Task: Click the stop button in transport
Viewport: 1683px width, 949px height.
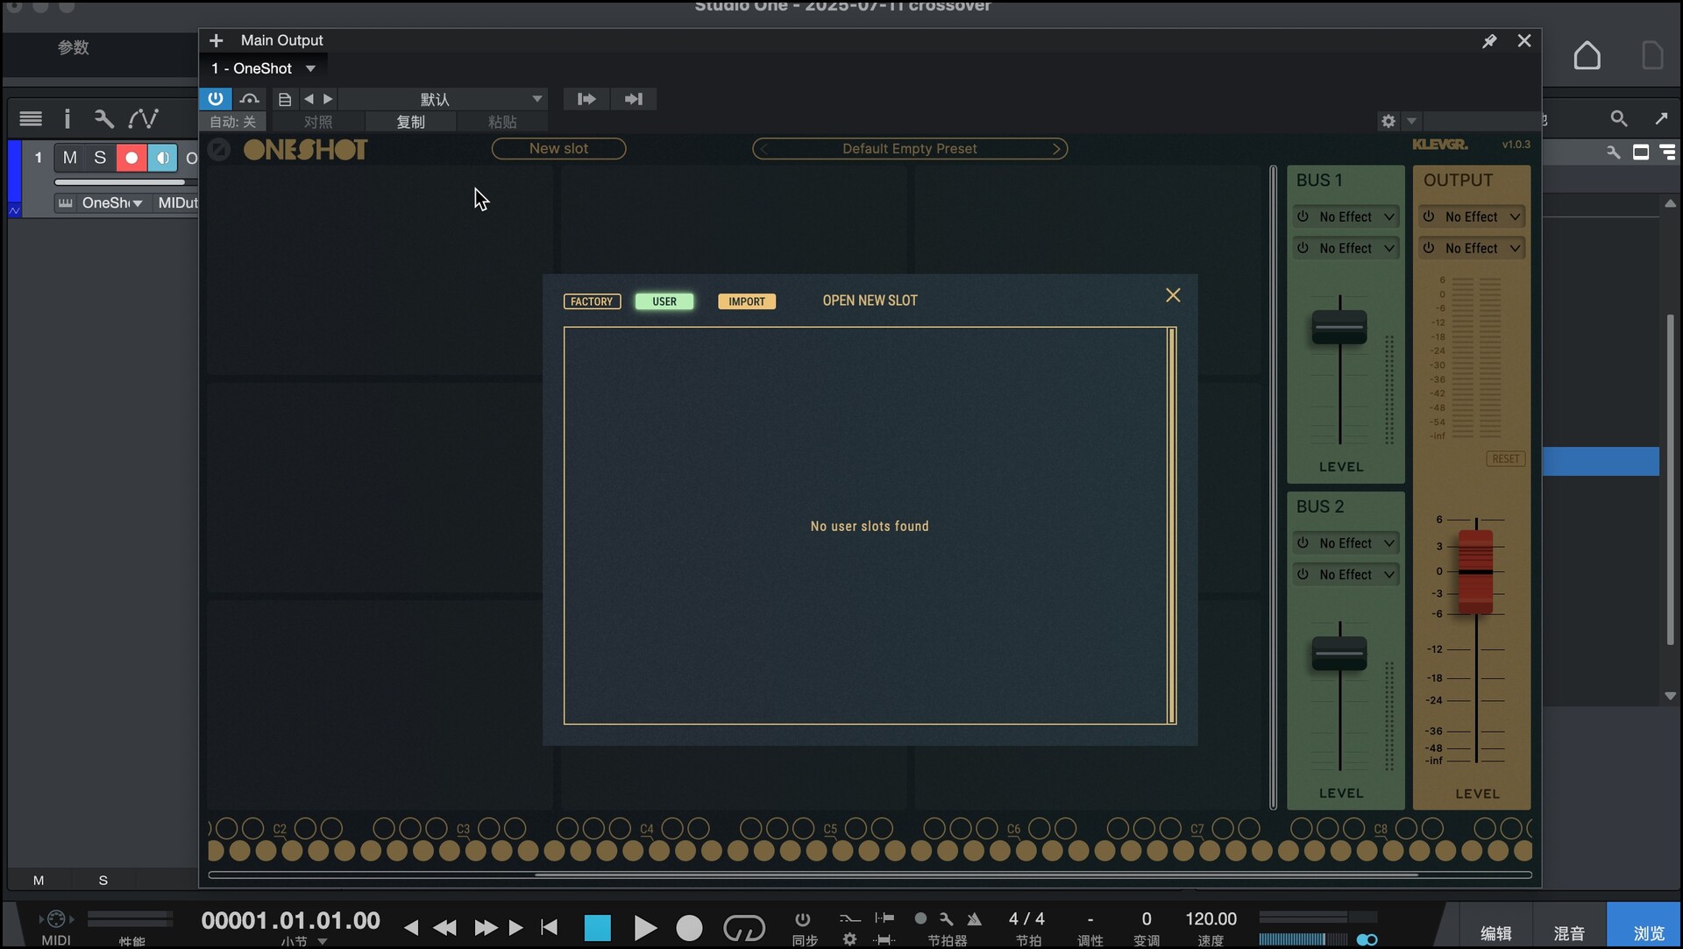Action: point(598,927)
